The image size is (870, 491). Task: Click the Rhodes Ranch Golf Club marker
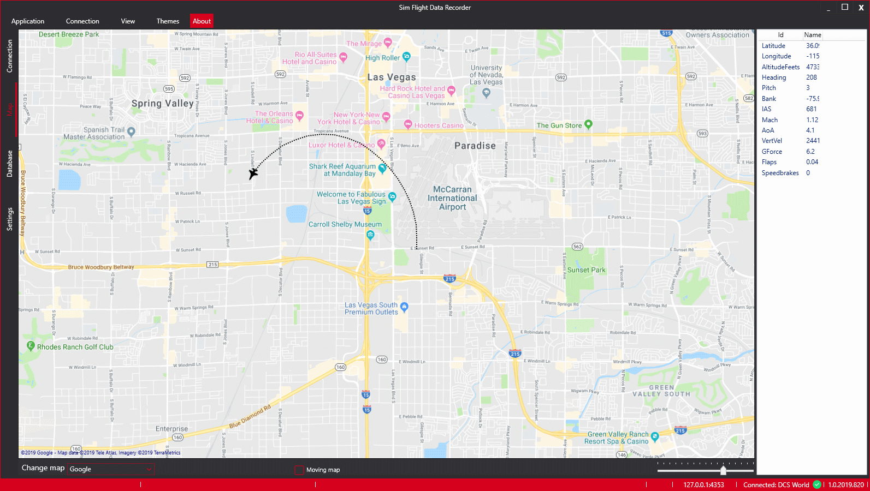31,345
